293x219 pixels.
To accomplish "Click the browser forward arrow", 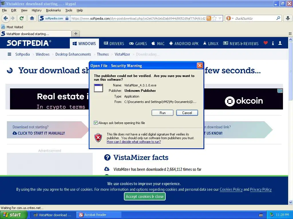I will 13,18.
